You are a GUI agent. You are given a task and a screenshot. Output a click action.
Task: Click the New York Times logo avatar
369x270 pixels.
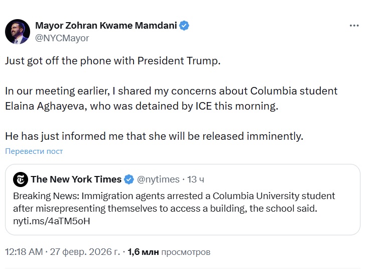point(21,179)
